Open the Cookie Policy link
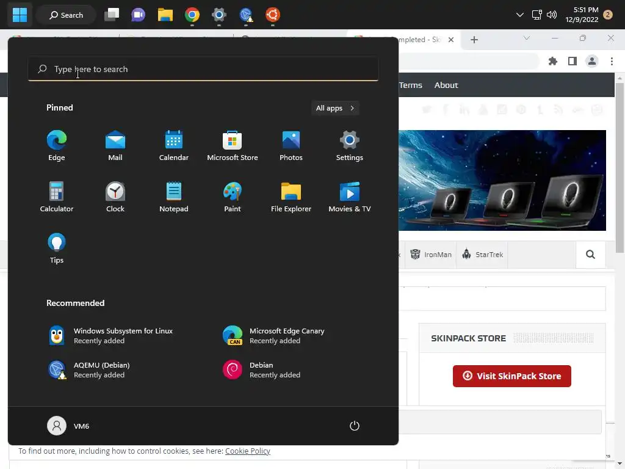The image size is (625, 469). (x=248, y=451)
